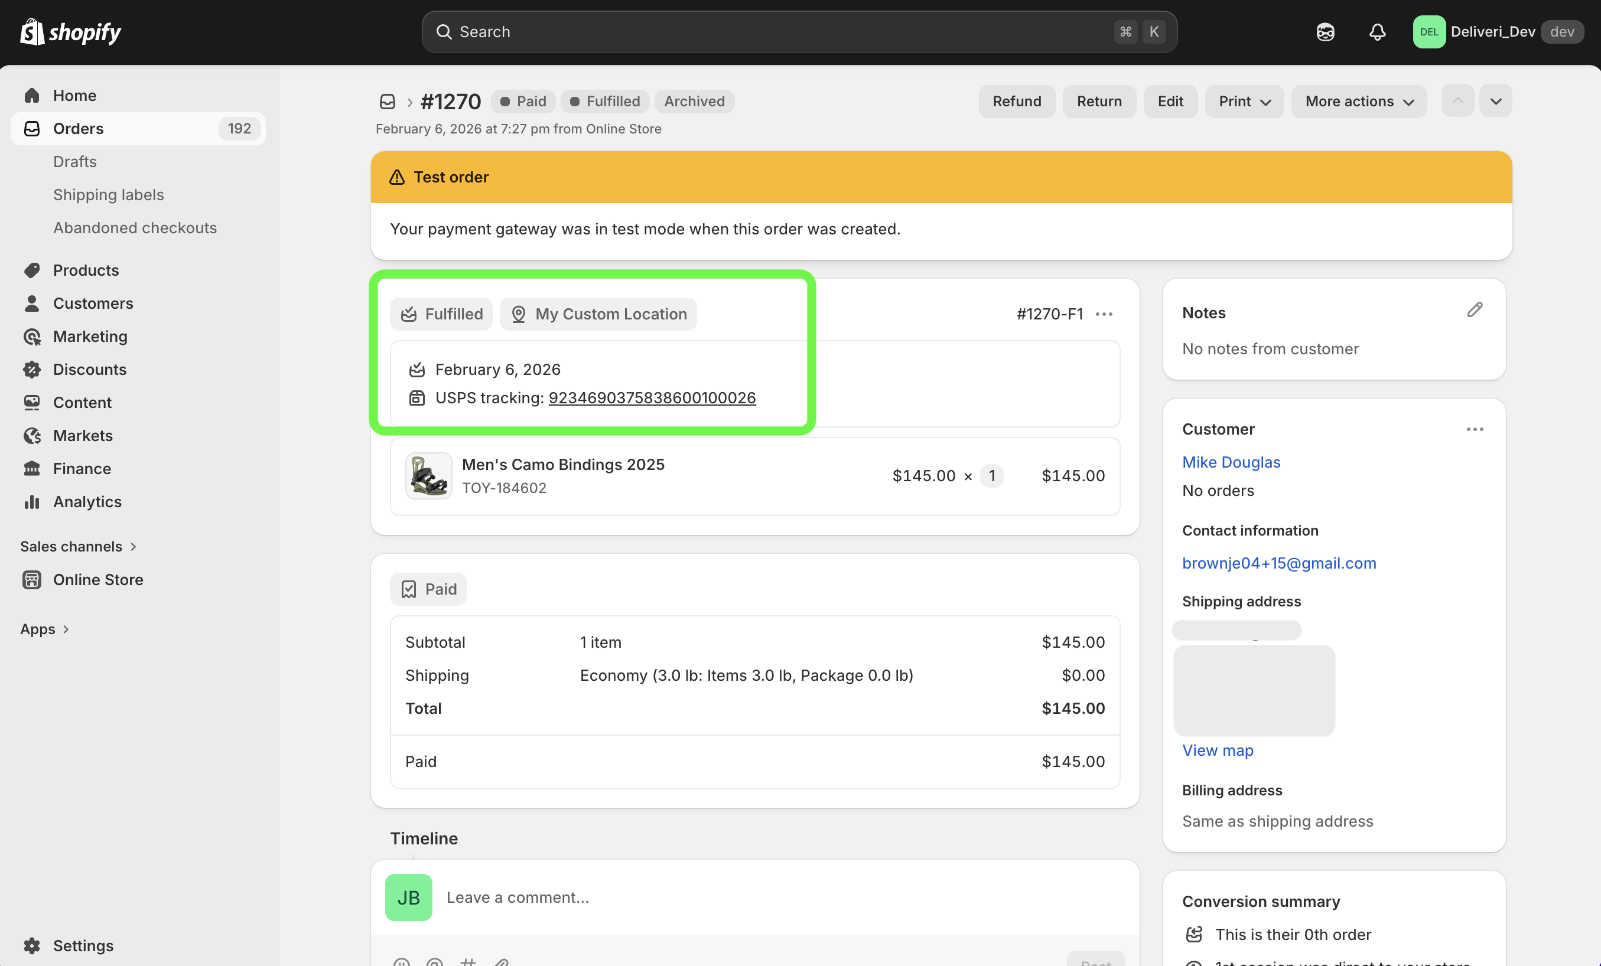Click the notifications bell icon
The width and height of the screenshot is (1601, 966).
click(1377, 32)
